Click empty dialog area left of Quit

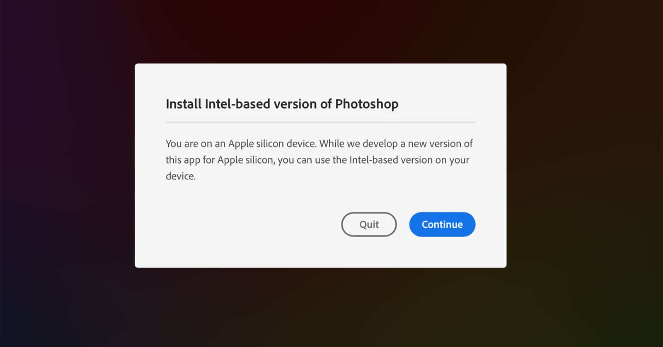[249, 224]
